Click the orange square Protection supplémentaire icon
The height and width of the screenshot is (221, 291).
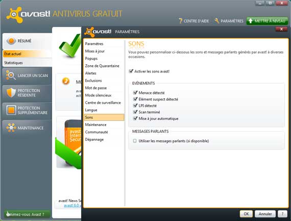[11, 110]
